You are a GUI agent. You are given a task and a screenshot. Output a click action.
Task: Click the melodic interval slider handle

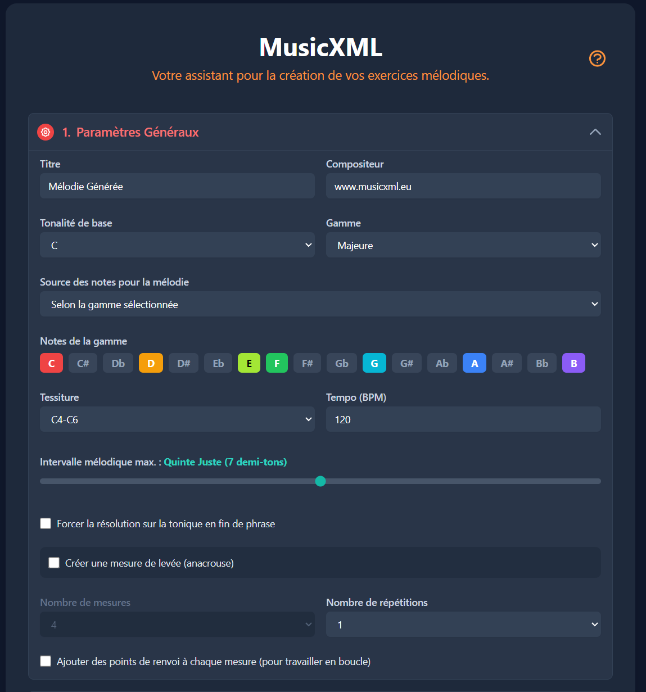click(x=320, y=481)
